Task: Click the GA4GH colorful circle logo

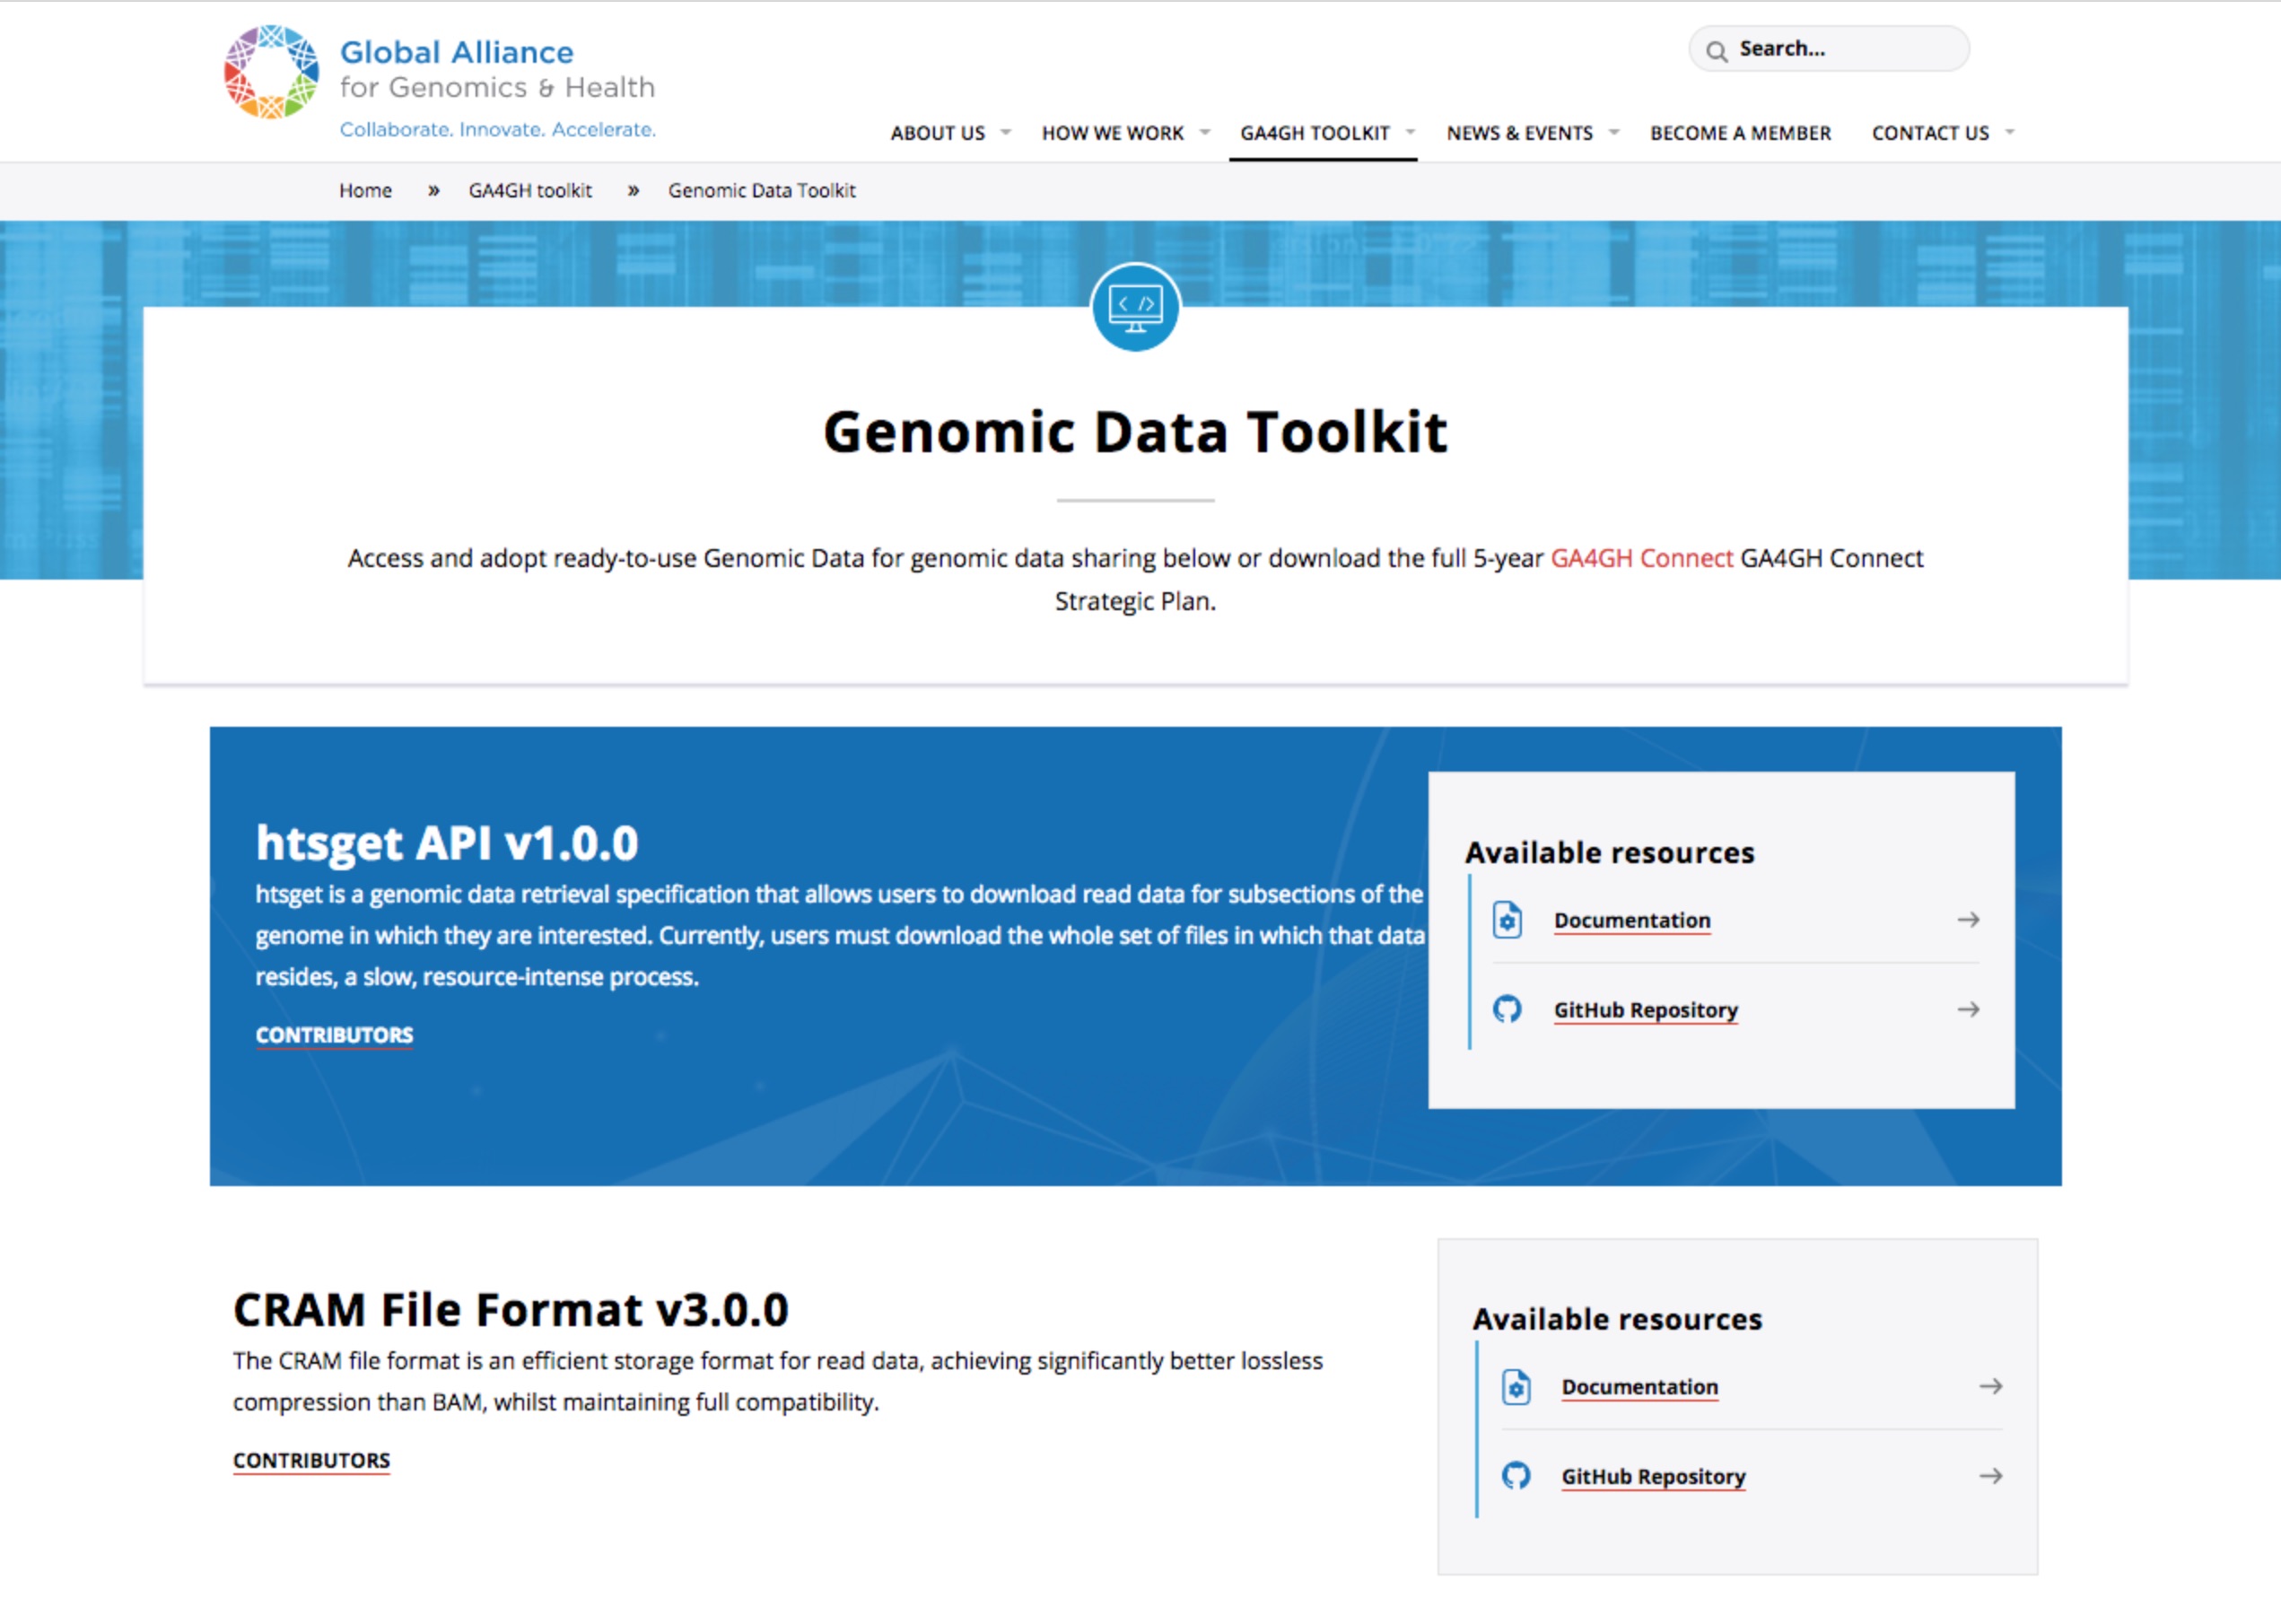Action: [271, 72]
